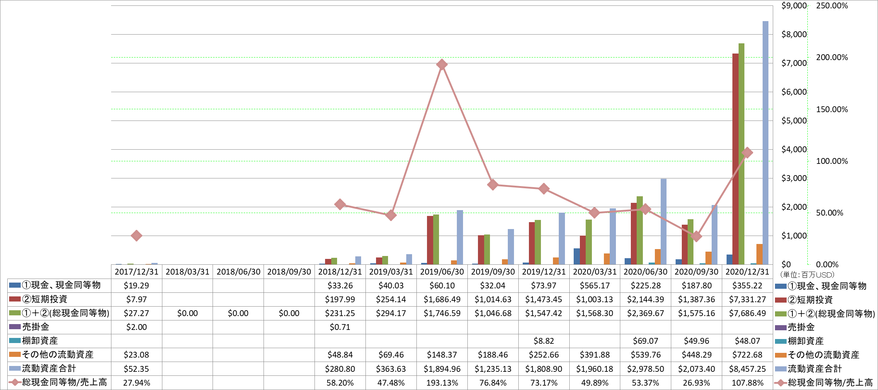This screenshot has height=390, width=878.
Task: Click the 193.13% ratio cell
Action: pos(442,383)
